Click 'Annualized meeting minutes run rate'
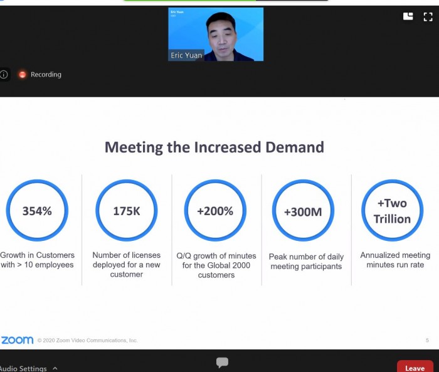Image resolution: width=439 pixels, height=372 pixels. [x=395, y=260]
